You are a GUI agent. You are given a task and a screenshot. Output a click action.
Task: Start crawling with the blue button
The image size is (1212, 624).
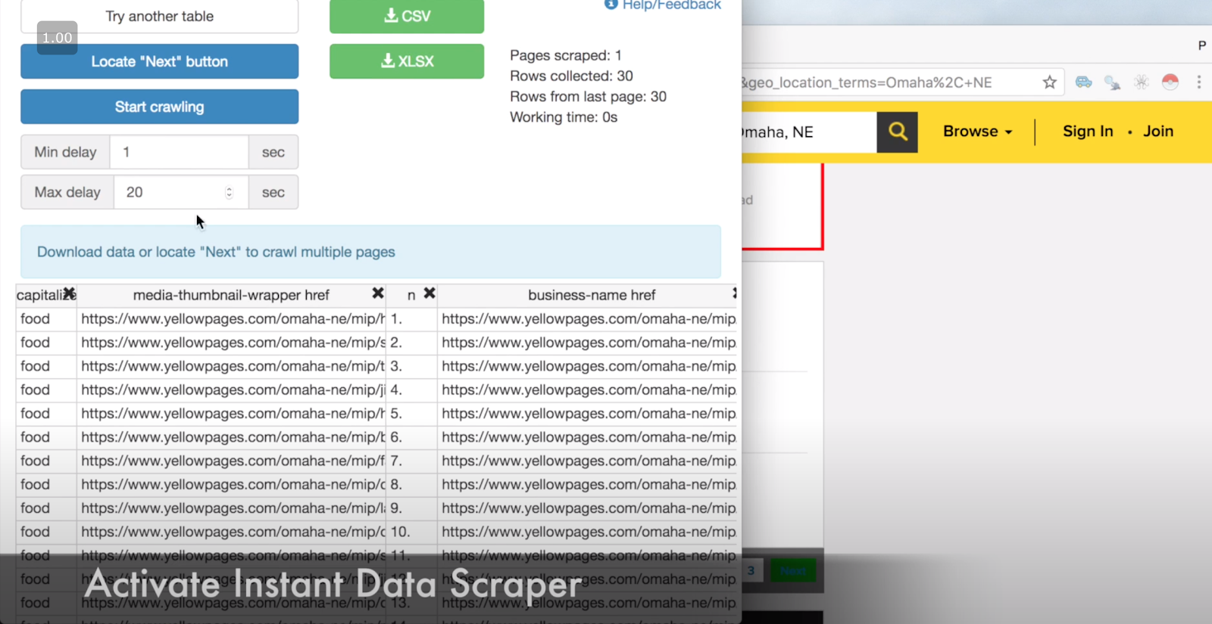click(159, 107)
